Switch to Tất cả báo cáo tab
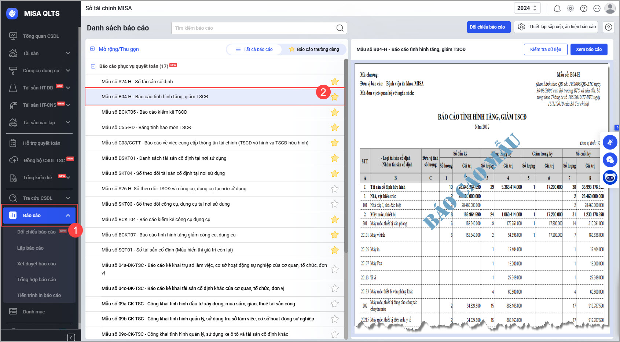 click(x=254, y=49)
